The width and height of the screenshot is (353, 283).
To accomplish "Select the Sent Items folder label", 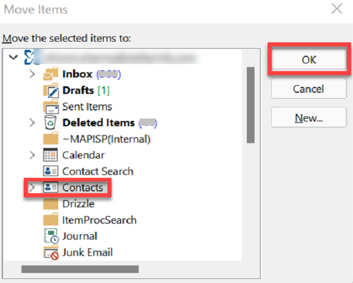I will [87, 106].
